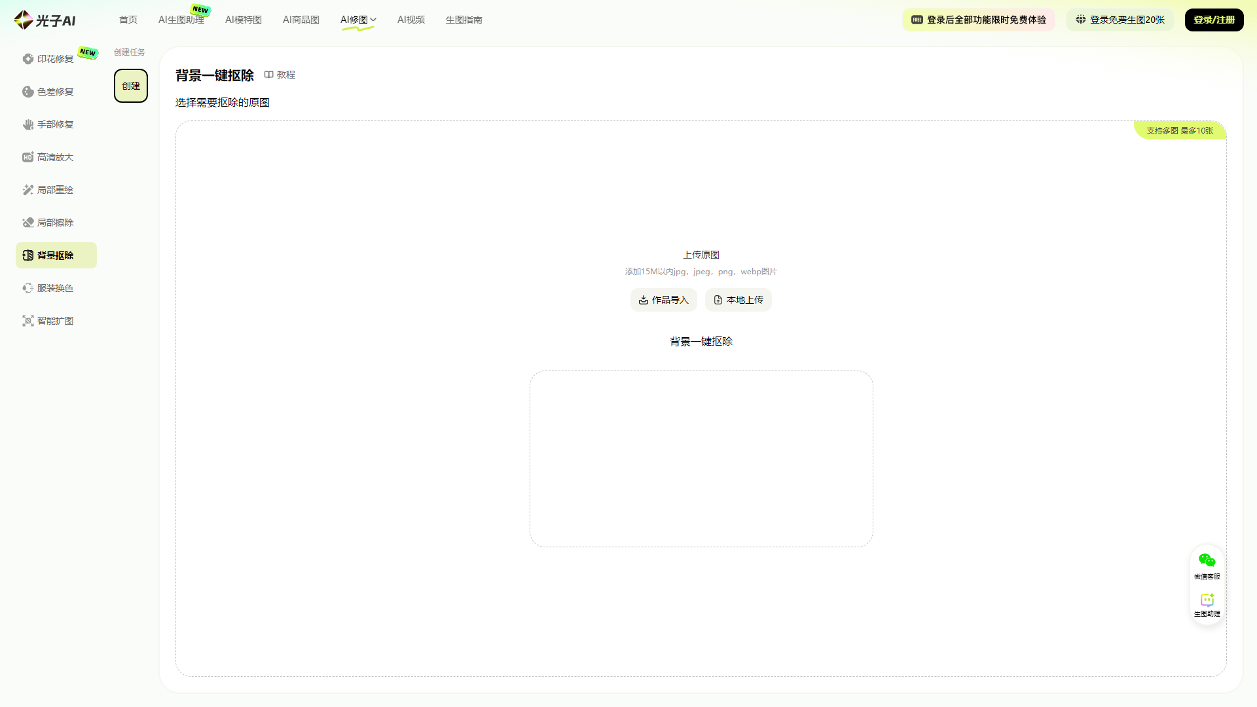Viewport: 1257px width, 707px height.
Task: Click the 登录/注册 button
Action: (x=1214, y=20)
